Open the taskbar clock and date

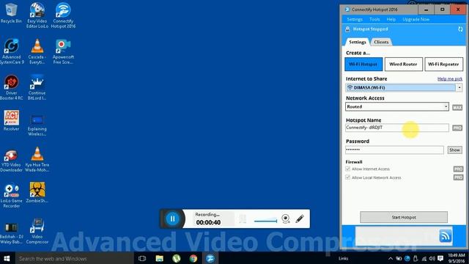(457, 258)
